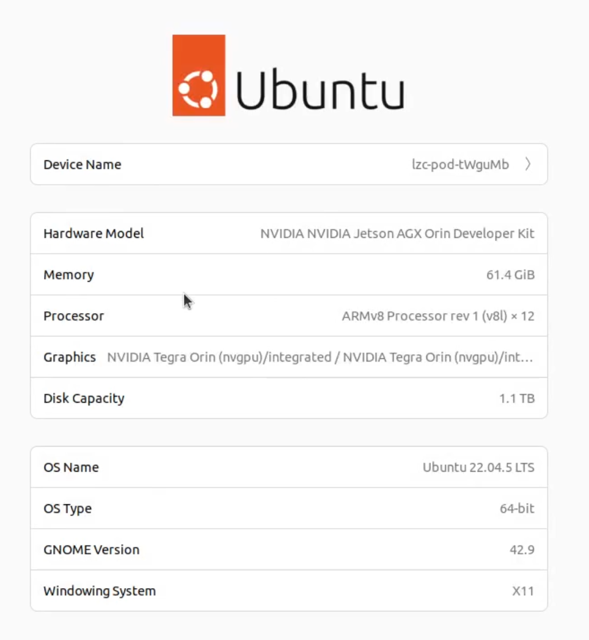Select the Graphics label

click(x=70, y=357)
